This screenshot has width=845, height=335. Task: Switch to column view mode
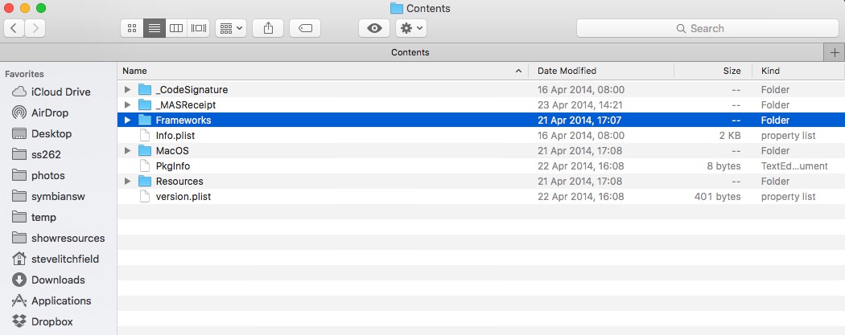pos(176,28)
